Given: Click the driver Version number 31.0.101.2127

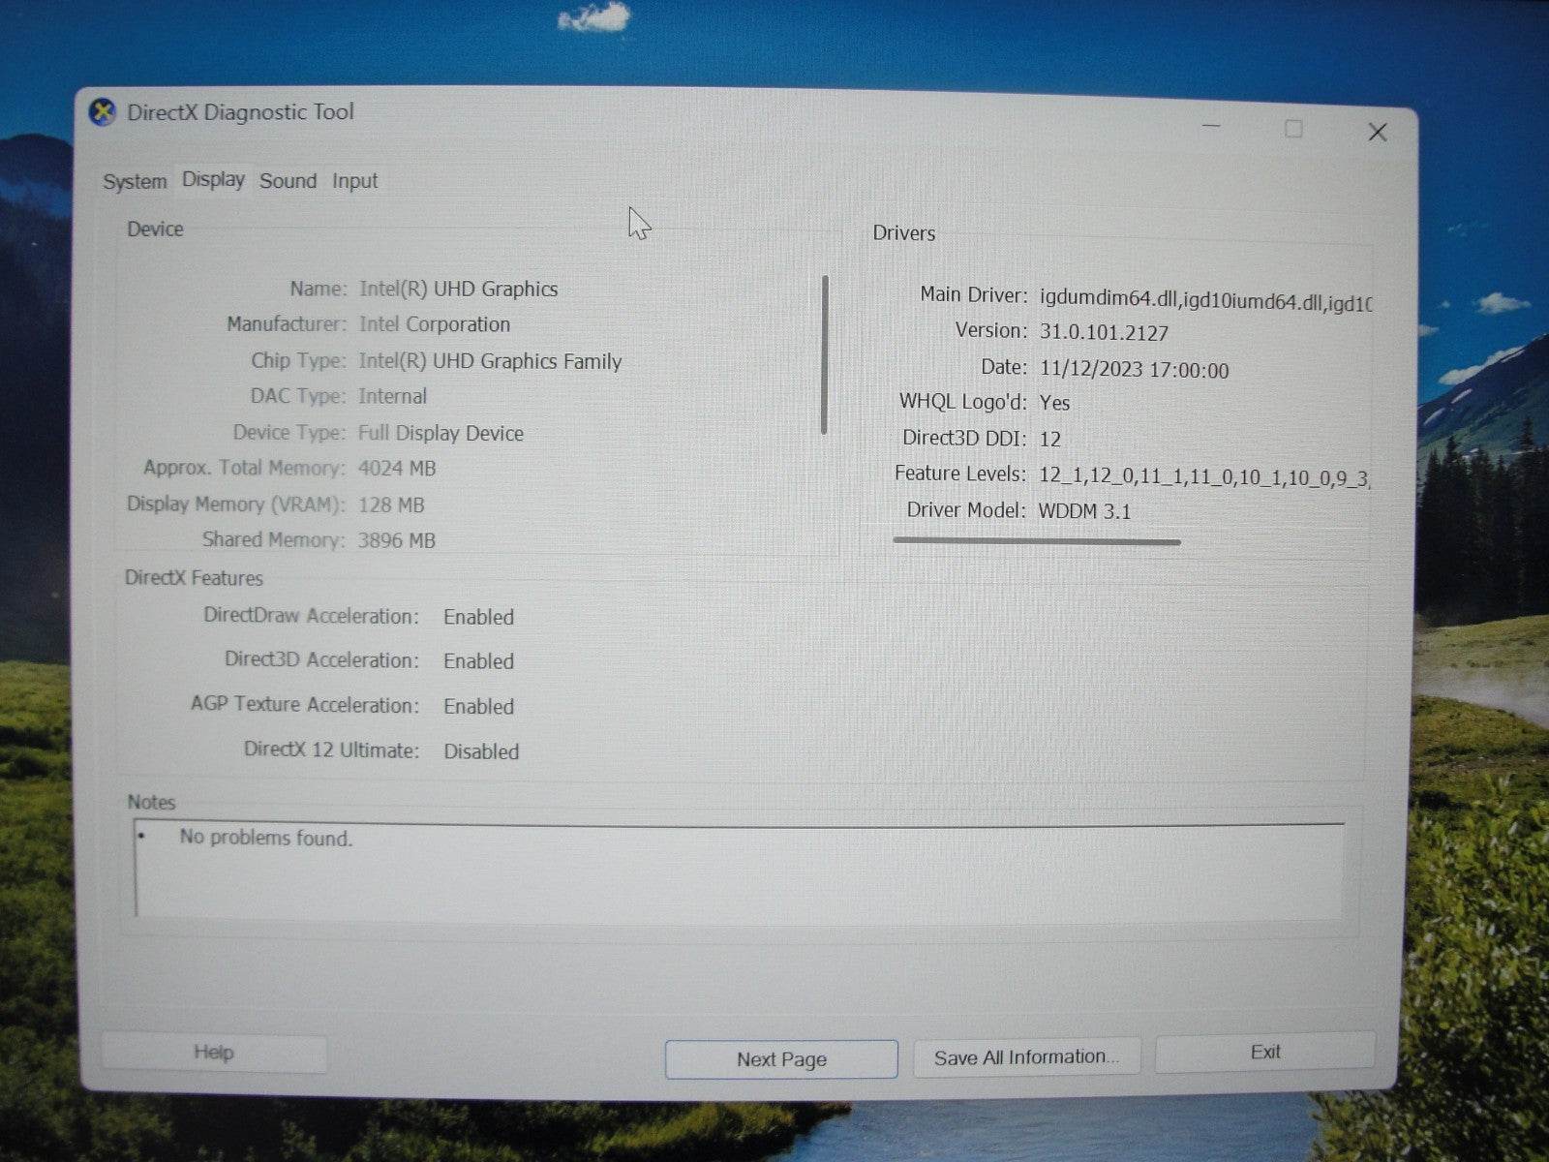Looking at the screenshot, I should (1104, 333).
